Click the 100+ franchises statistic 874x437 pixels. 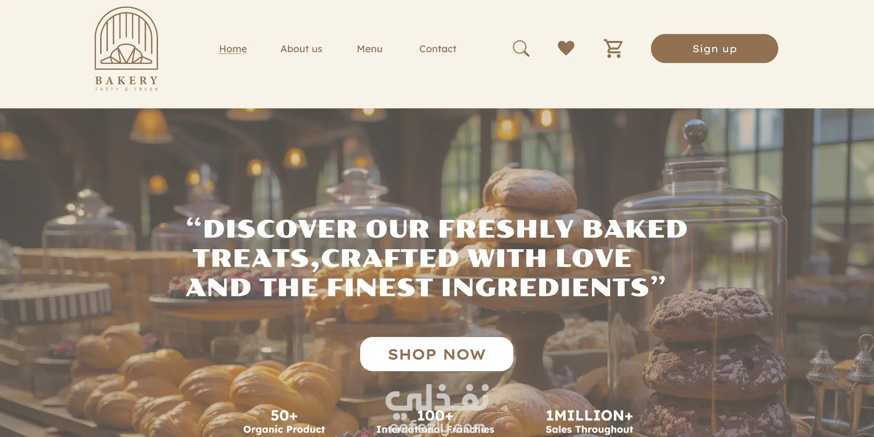click(x=435, y=416)
